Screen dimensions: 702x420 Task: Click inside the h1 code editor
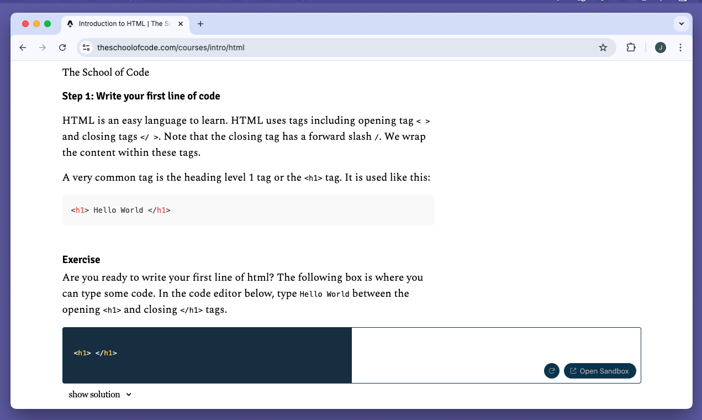[x=207, y=355]
